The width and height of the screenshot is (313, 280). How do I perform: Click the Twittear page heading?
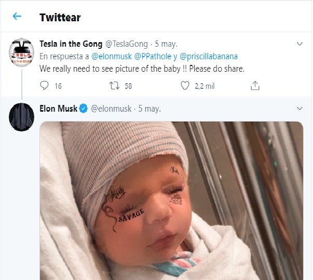coord(60,17)
